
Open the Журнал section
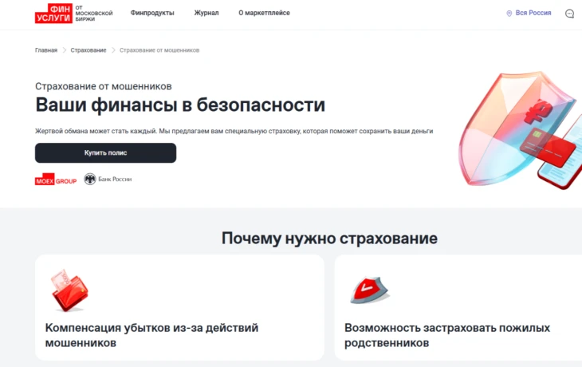[x=206, y=13]
